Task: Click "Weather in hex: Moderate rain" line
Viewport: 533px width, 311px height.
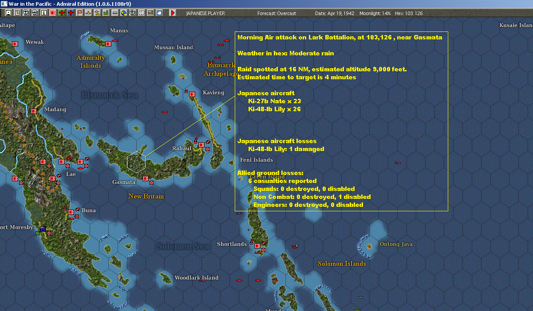Action: tap(286, 54)
